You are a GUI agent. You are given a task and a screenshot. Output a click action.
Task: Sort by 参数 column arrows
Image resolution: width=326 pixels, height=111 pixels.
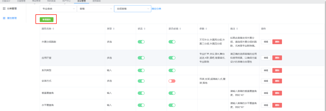click(x=206, y=29)
